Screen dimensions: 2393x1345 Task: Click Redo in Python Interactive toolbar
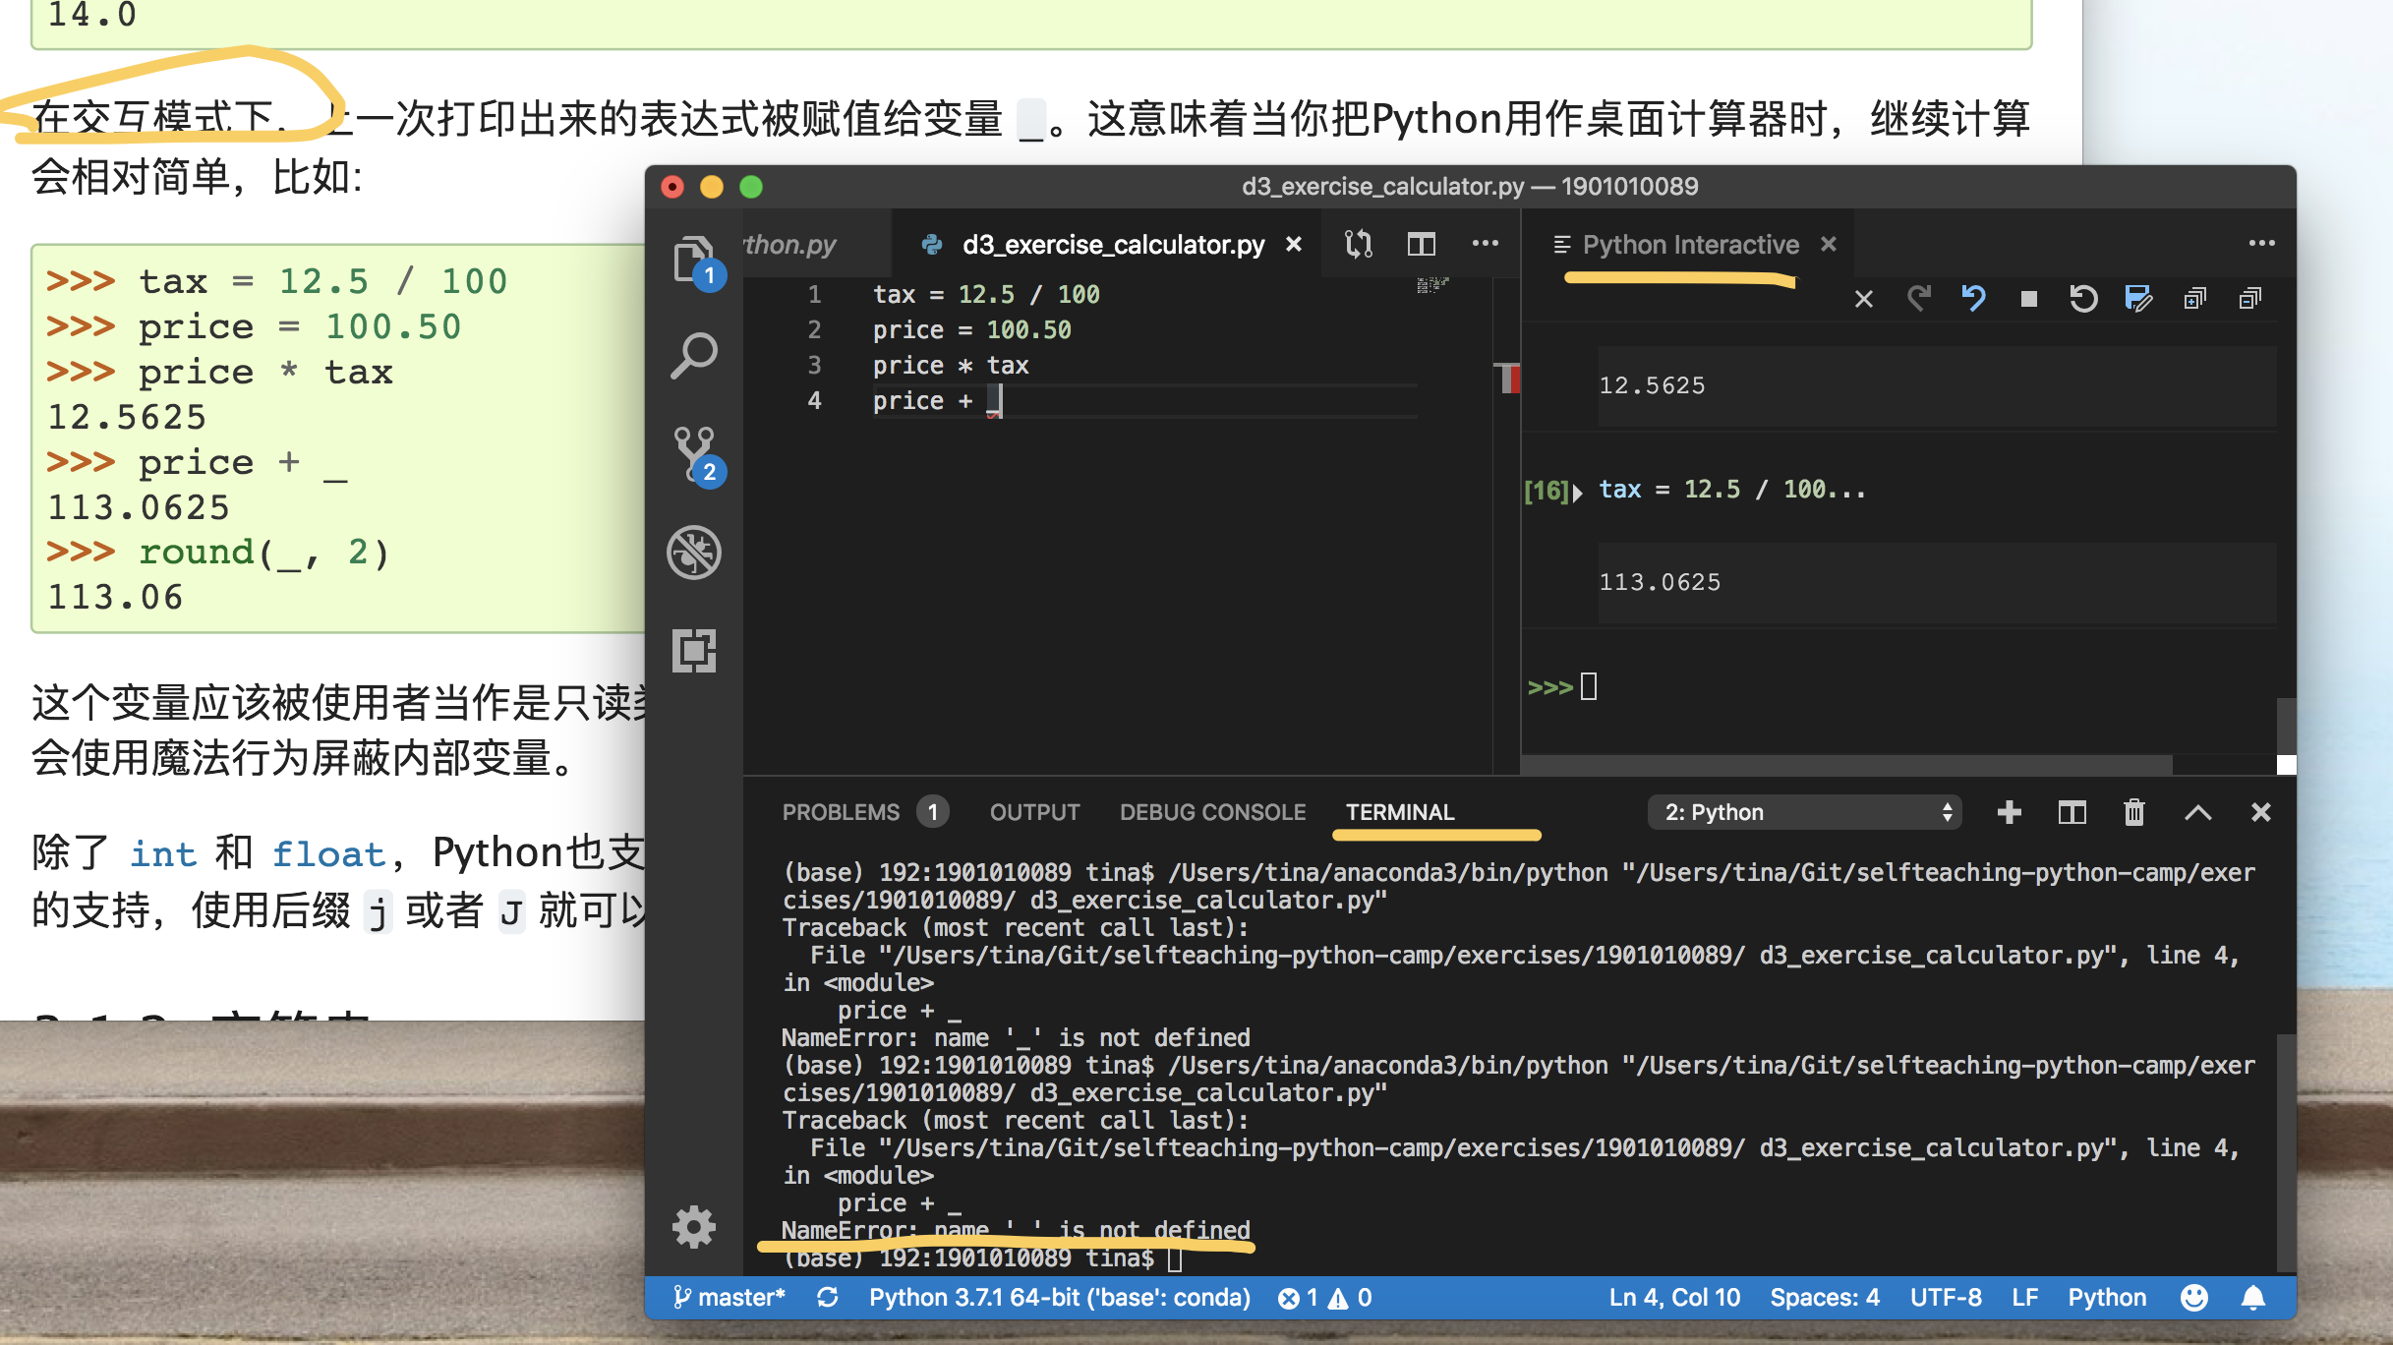pos(1919,298)
